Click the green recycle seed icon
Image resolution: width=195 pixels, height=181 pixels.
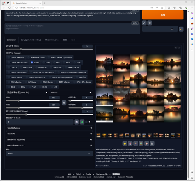click(82, 122)
